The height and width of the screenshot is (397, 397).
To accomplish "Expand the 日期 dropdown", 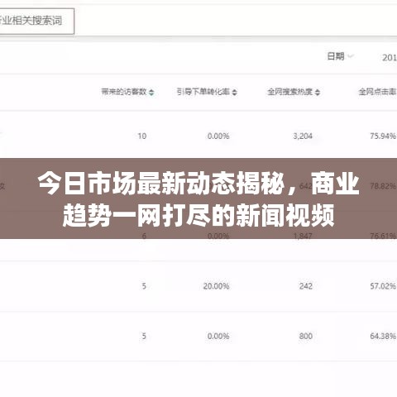I will 340,56.
